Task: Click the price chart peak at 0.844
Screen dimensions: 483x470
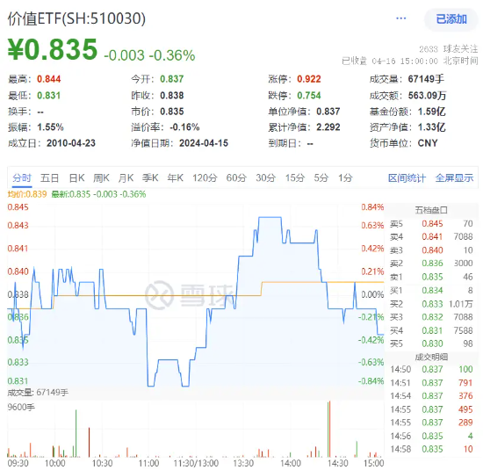Action: tap(270, 218)
